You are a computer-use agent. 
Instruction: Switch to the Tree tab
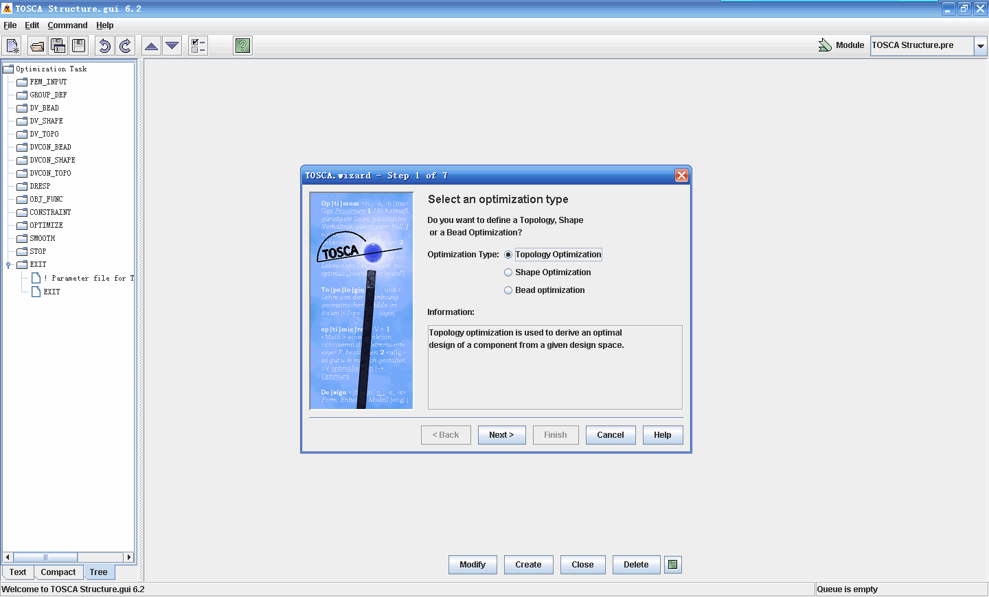(99, 572)
